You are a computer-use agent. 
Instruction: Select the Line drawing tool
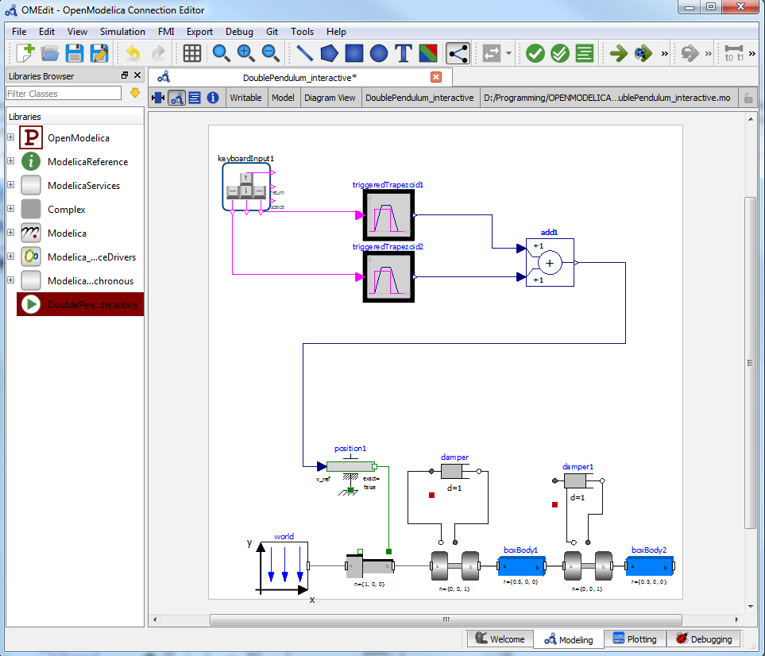pos(304,53)
